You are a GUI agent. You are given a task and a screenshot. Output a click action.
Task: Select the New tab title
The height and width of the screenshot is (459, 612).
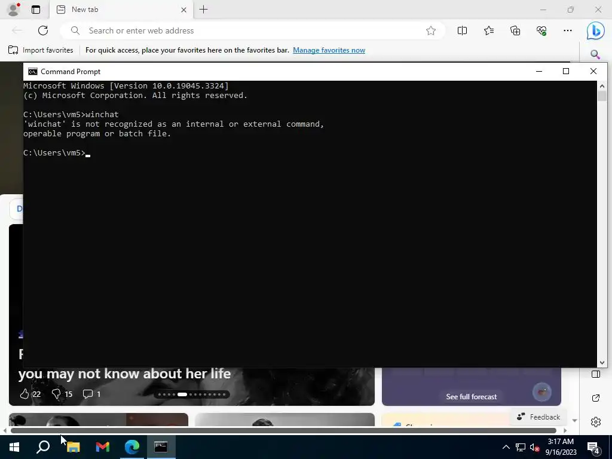tap(85, 10)
